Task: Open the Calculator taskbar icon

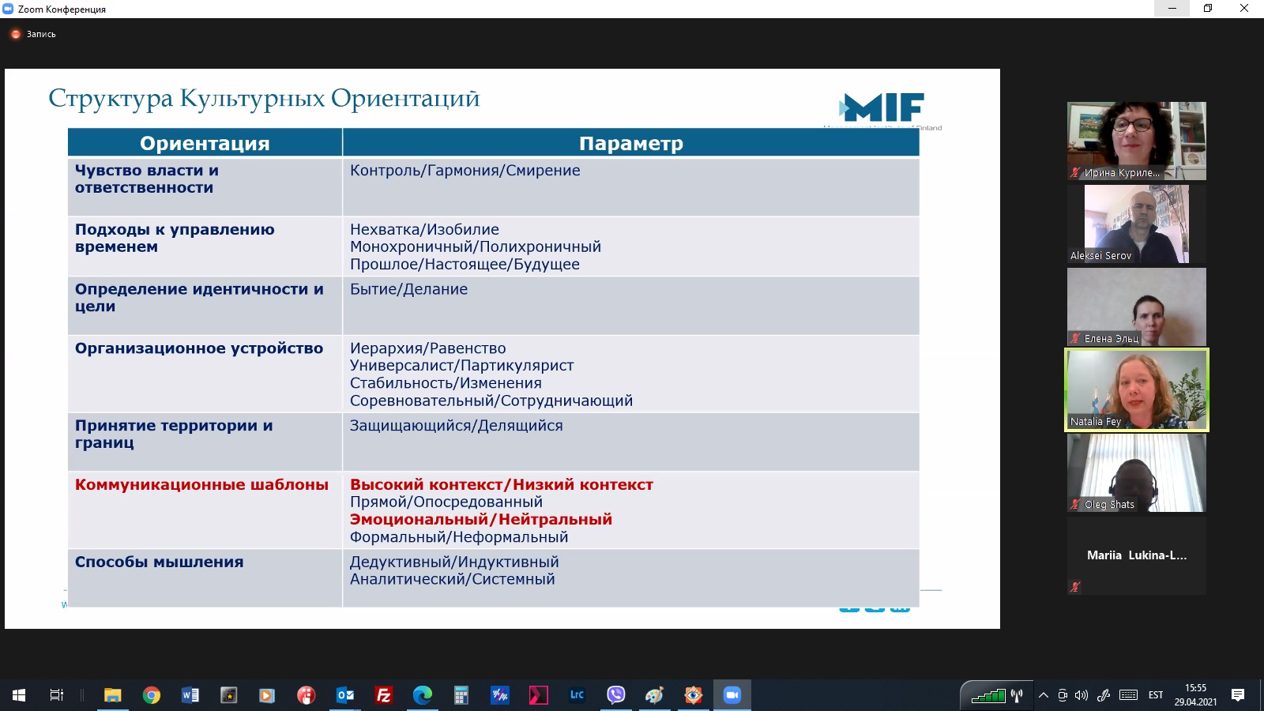Action: tap(461, 695)
